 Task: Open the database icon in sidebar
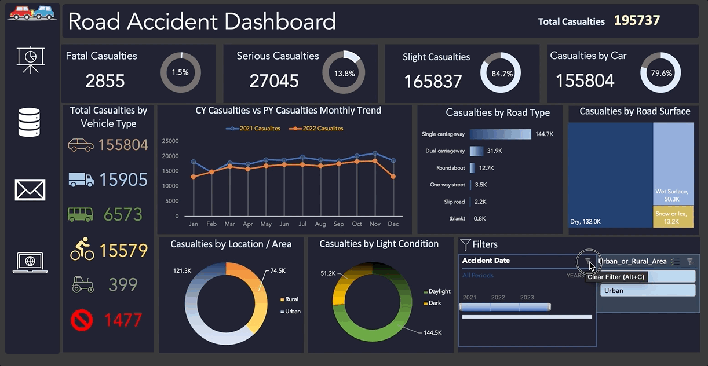click(29, 122)
